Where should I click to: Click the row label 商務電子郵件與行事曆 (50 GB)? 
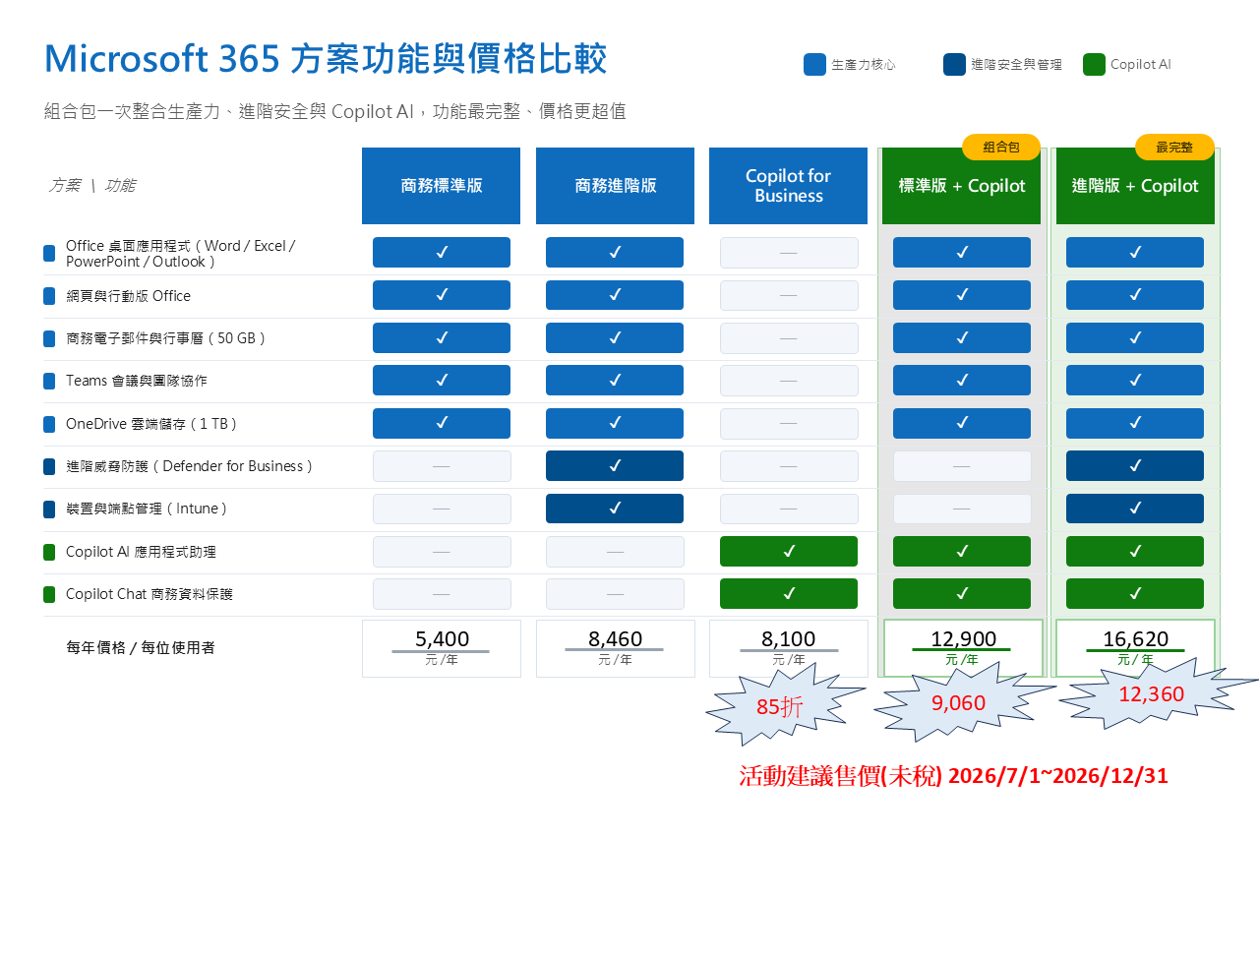point(165,338)
